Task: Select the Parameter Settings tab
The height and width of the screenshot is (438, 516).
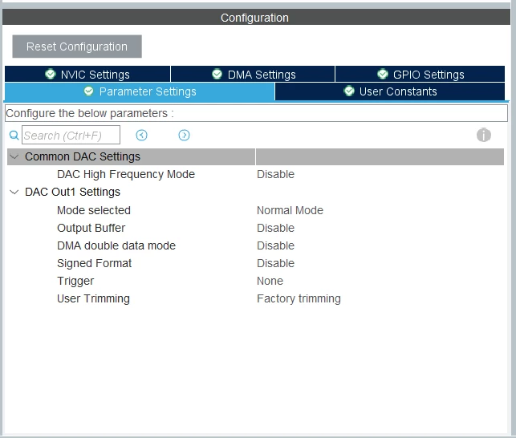Action: point(140,91)
